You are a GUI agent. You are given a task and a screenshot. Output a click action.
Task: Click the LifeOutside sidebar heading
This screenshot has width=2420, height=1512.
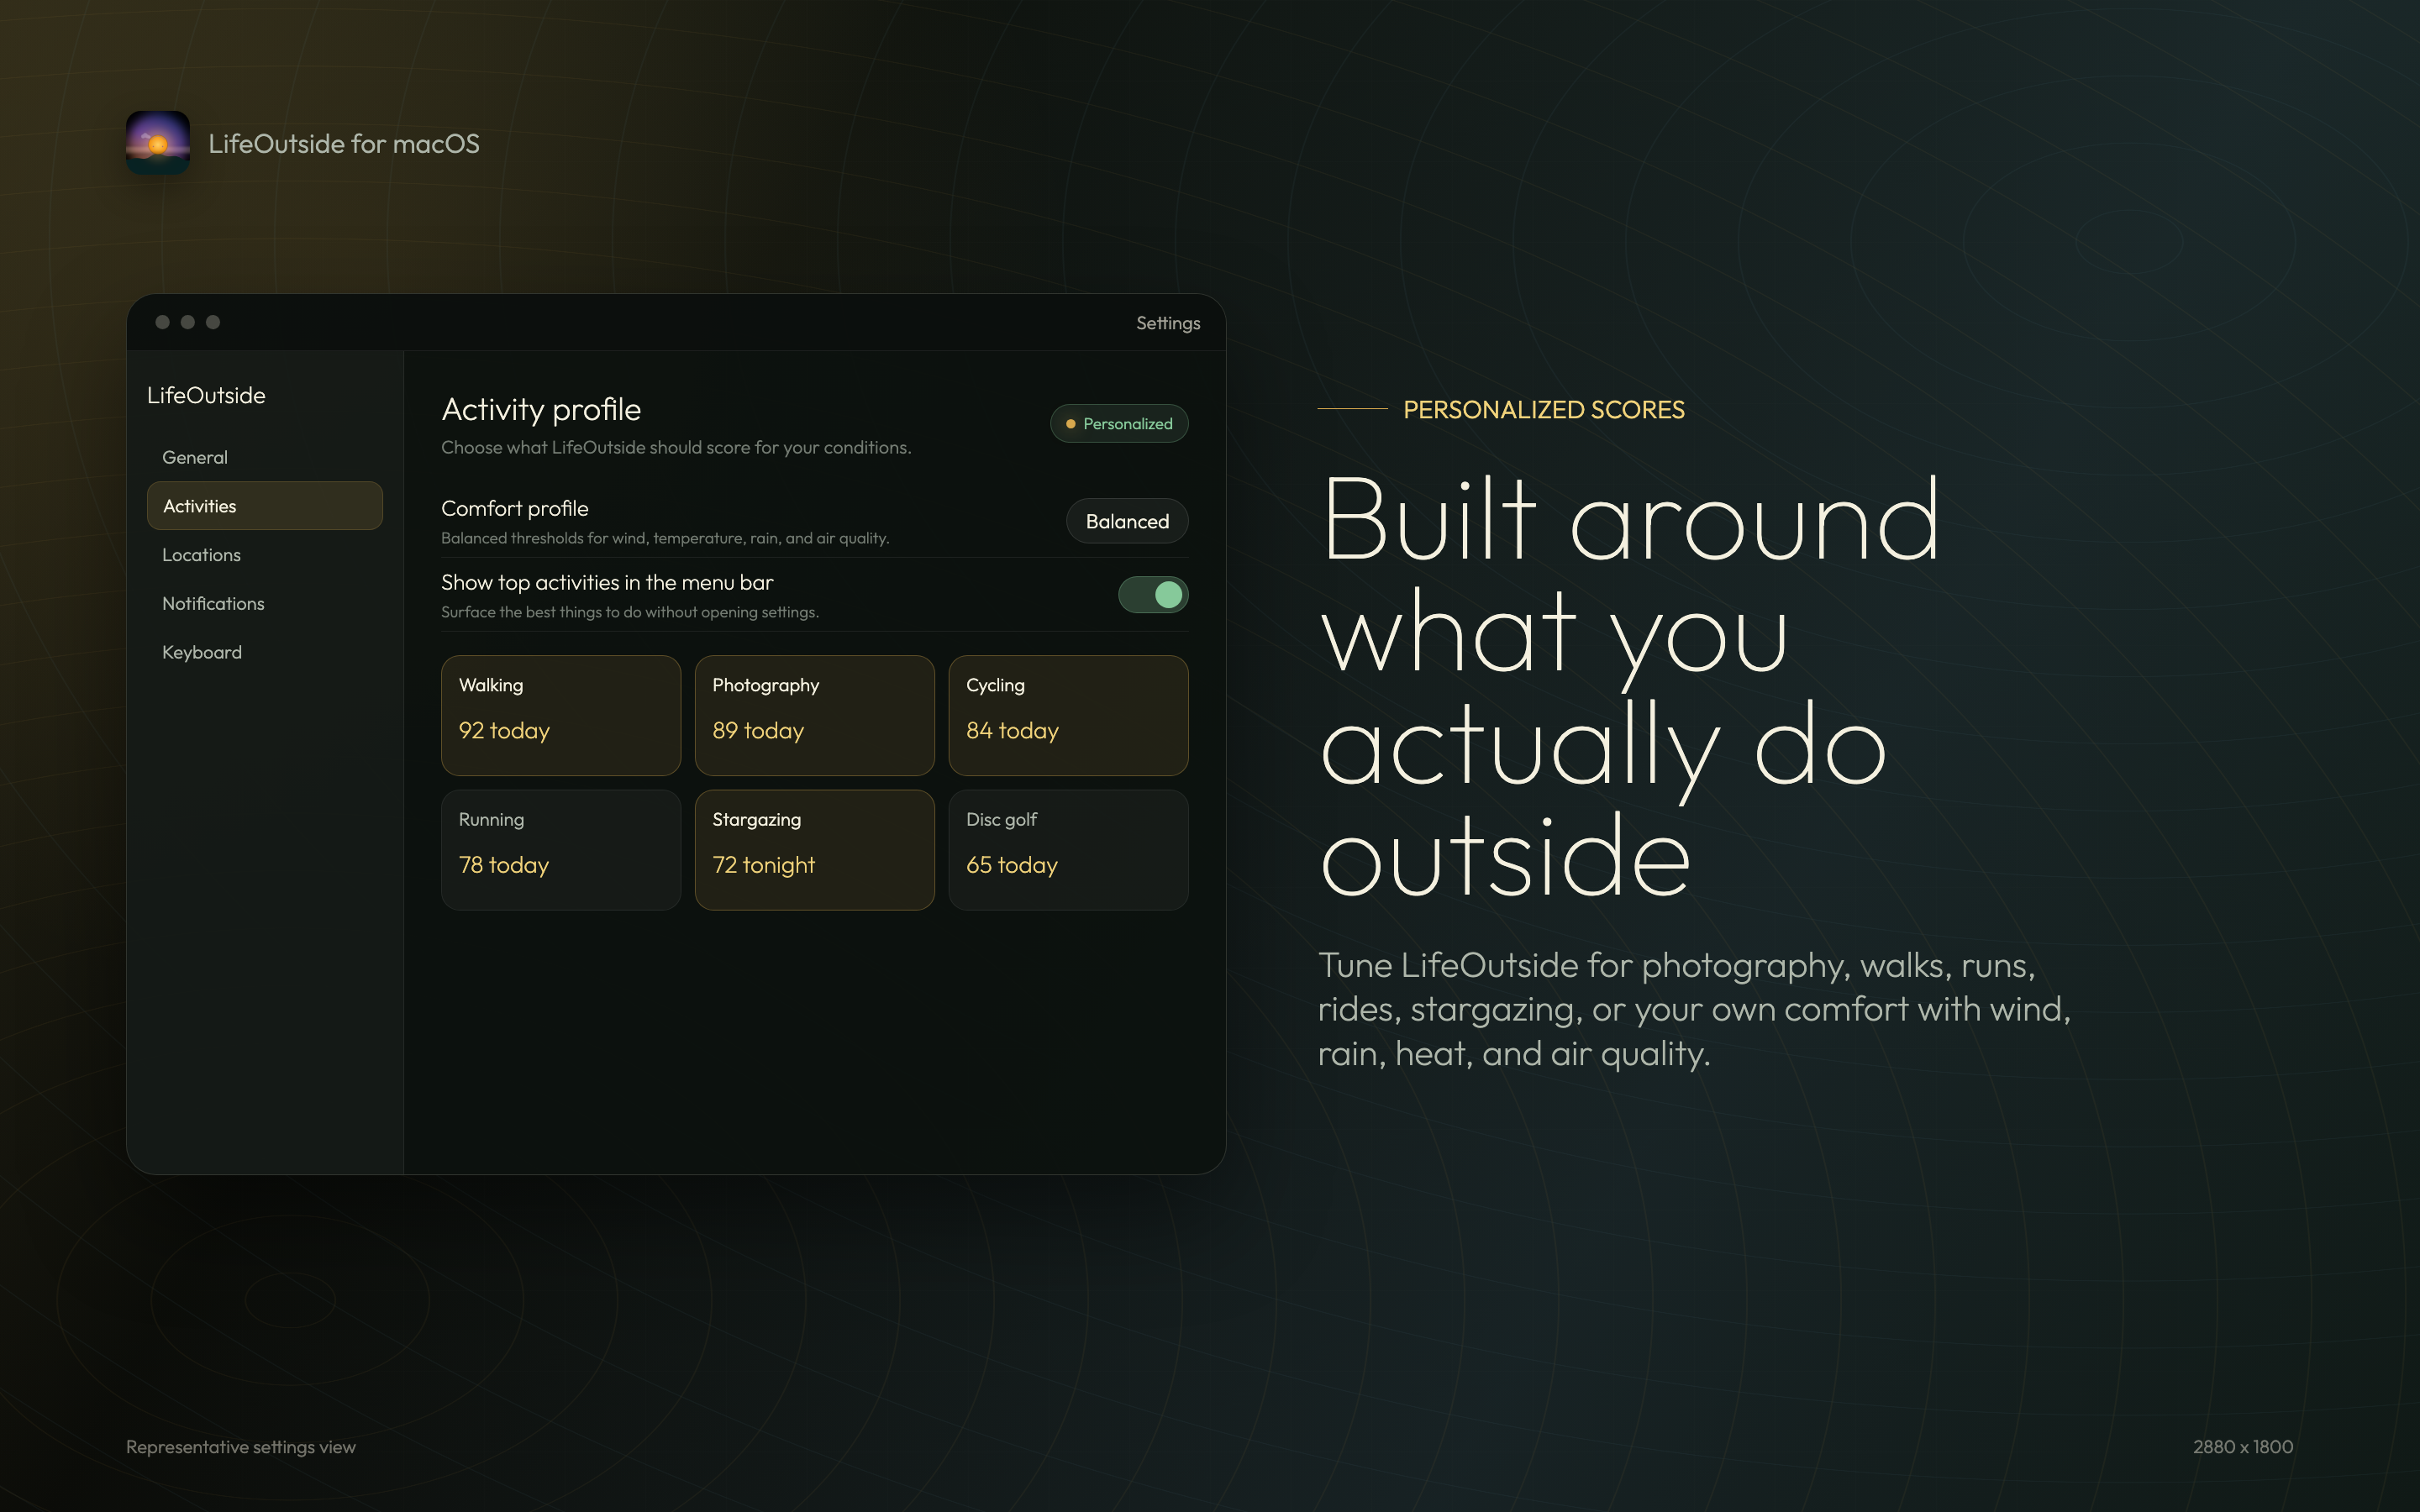click(206, 395)
